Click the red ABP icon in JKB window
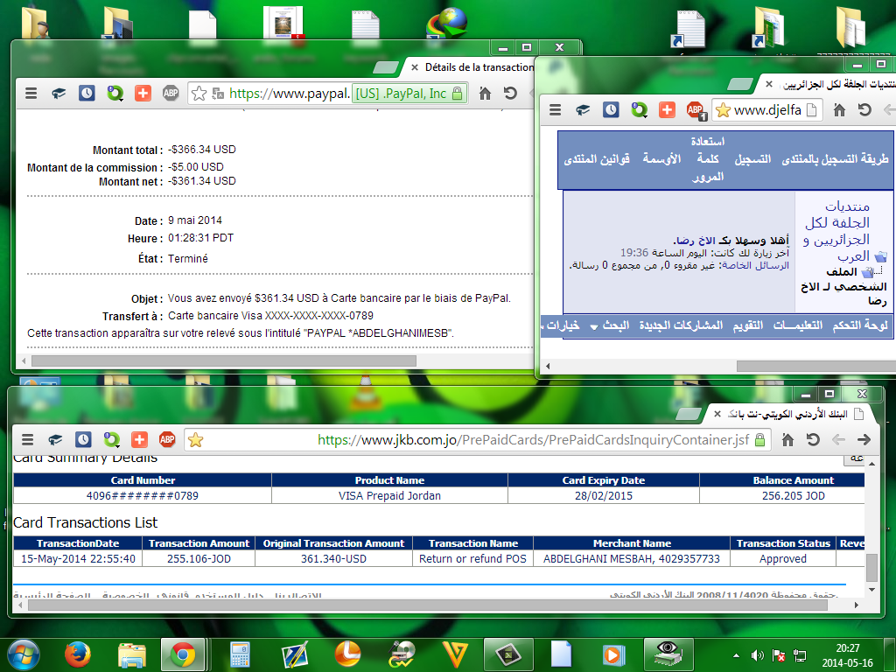The width and height of the screenshot is (896, 672). coord(167,439)
